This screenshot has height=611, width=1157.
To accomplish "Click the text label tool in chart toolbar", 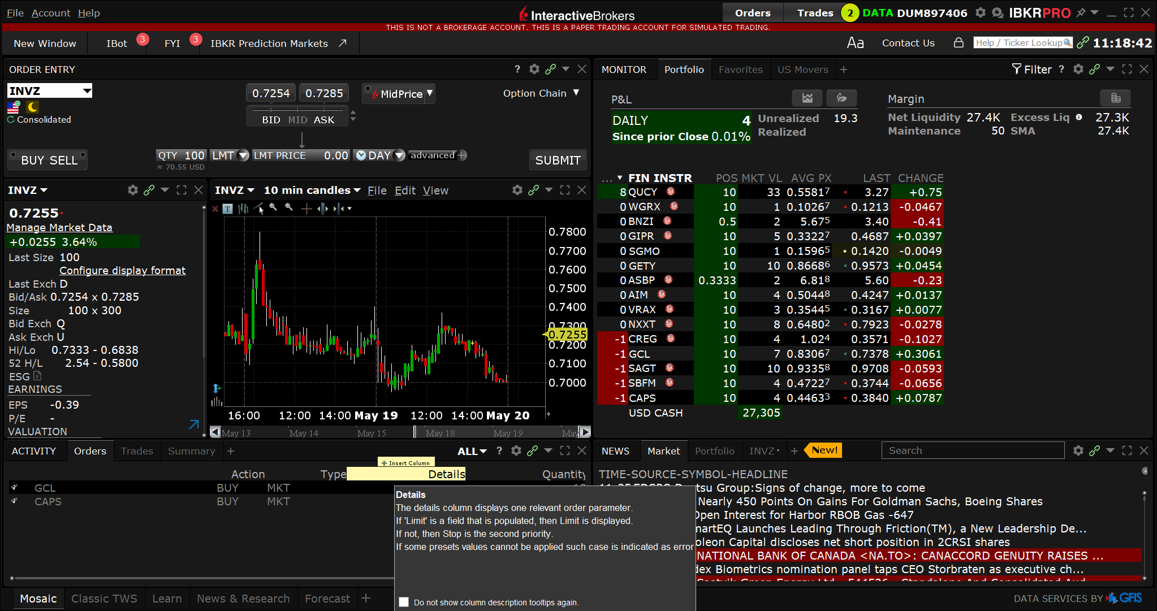I will click(x=227, y=209).
